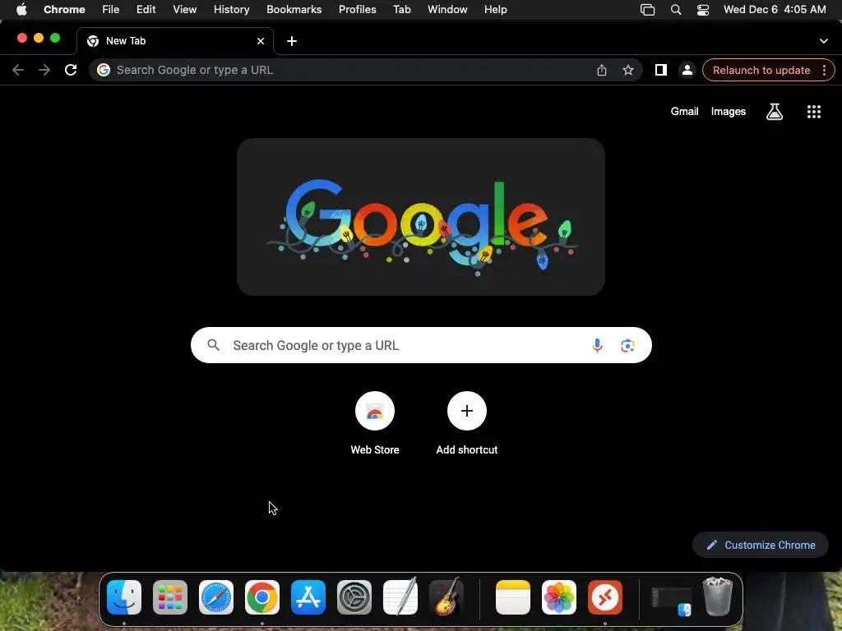Open Spotlight search in the menu bar
The width and height of the screenshot is (842, 631).
click(x=676, y=10)
